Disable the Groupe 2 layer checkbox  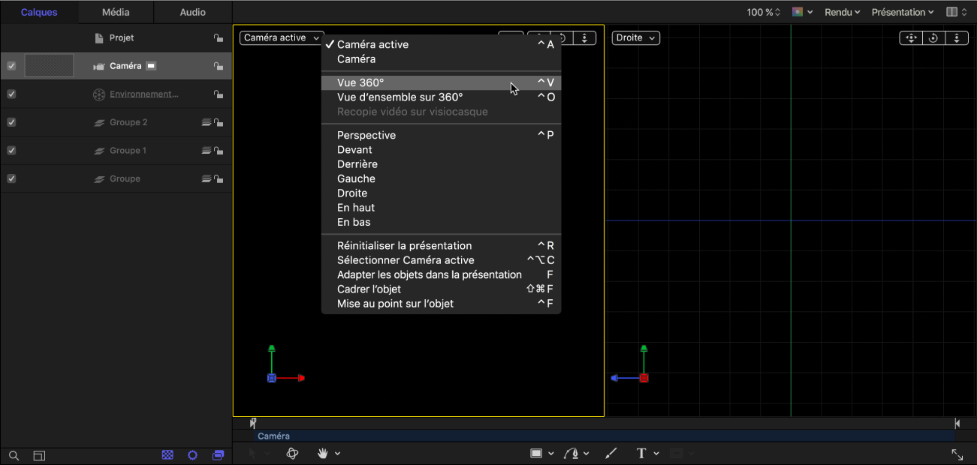tap(11, 122)
